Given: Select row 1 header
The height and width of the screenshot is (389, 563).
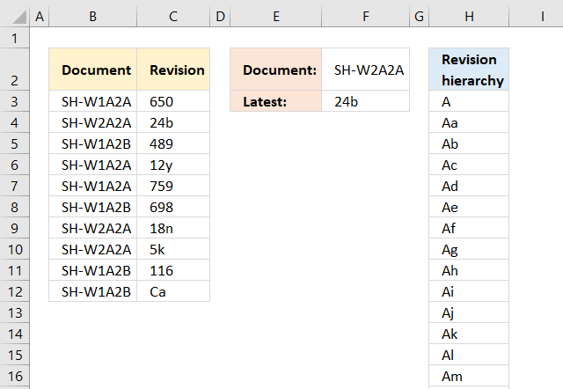Looking at the screenshot, I should click(14, 38).
